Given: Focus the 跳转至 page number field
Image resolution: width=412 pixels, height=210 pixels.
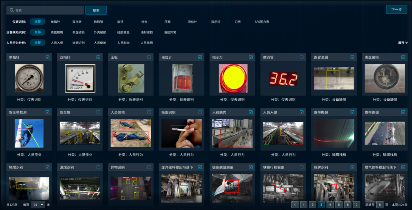Looking at the screenshot, I should pos(379,205).
